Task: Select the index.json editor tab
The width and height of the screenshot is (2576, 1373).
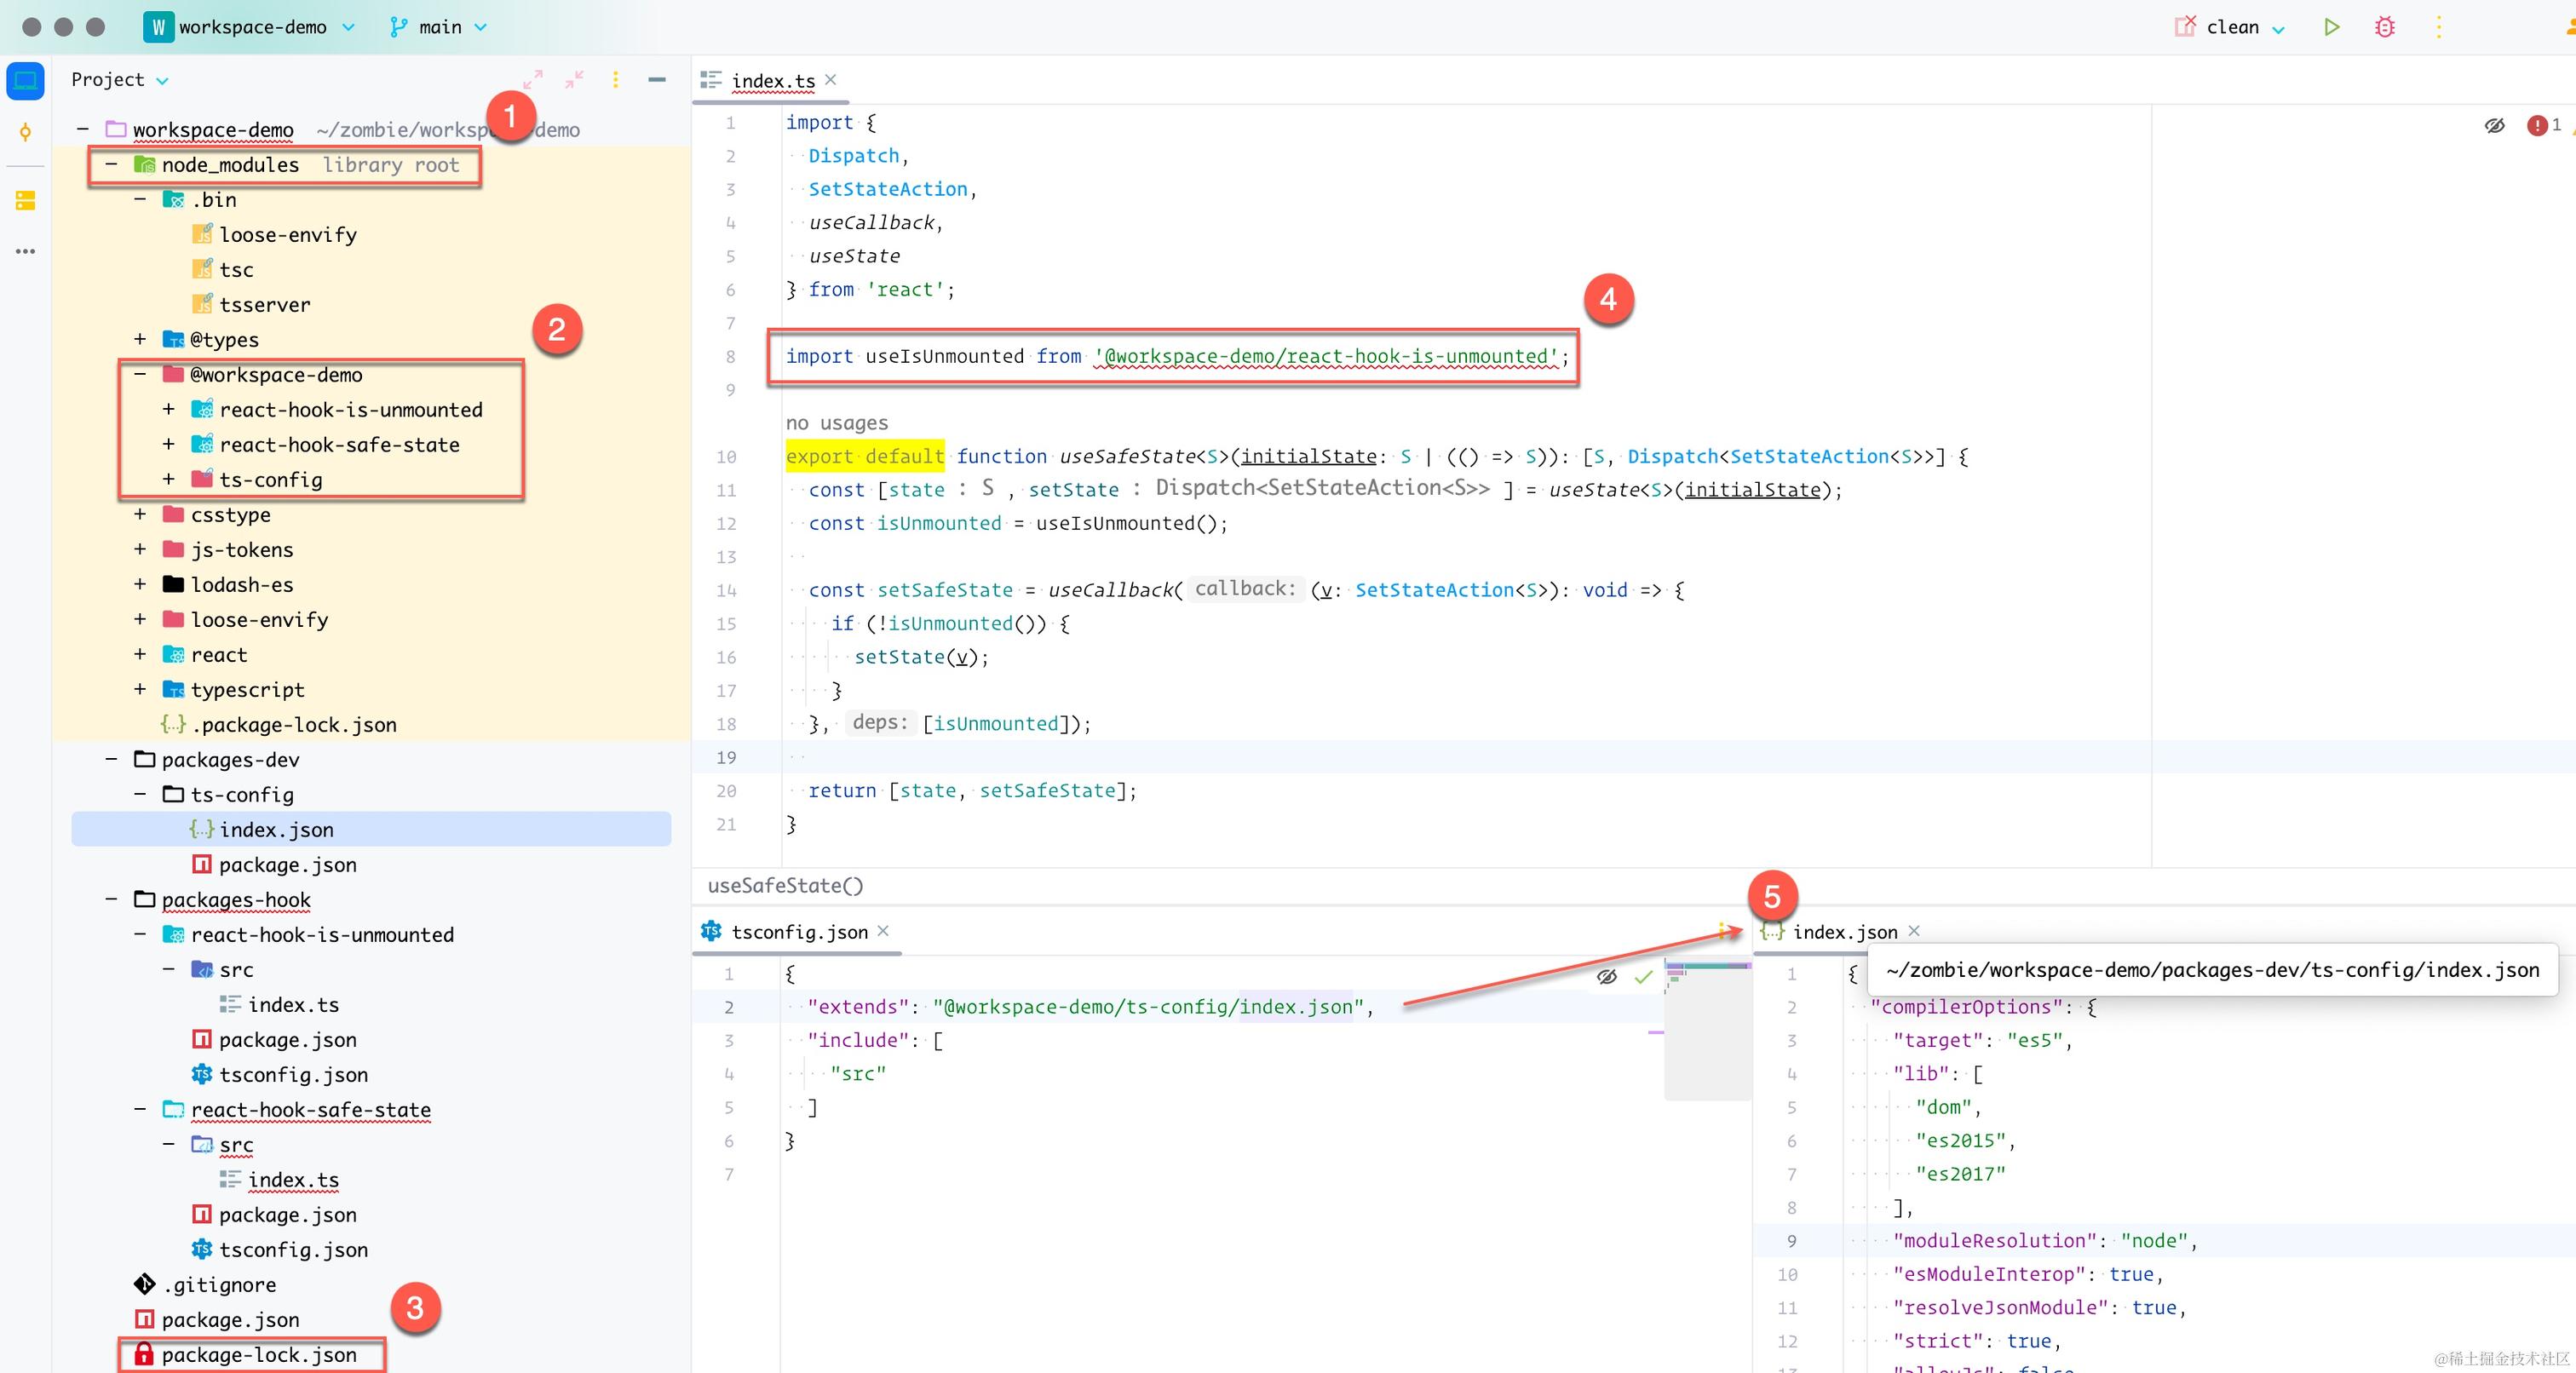Action: (x=1843, y=932)
